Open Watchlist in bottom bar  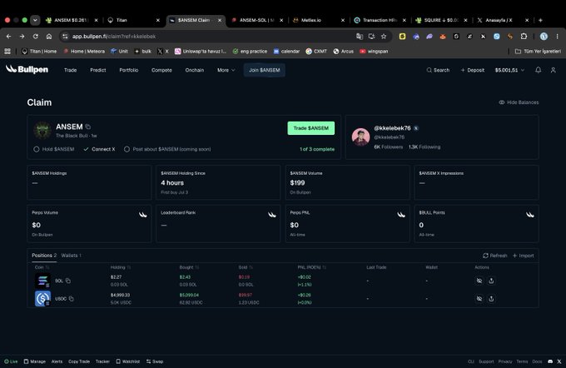[x=128, y=361]
